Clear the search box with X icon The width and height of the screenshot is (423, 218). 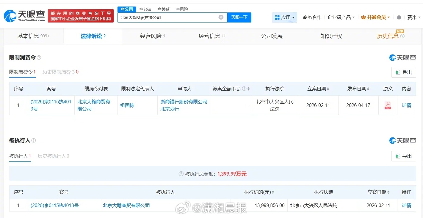pos(221,17)
